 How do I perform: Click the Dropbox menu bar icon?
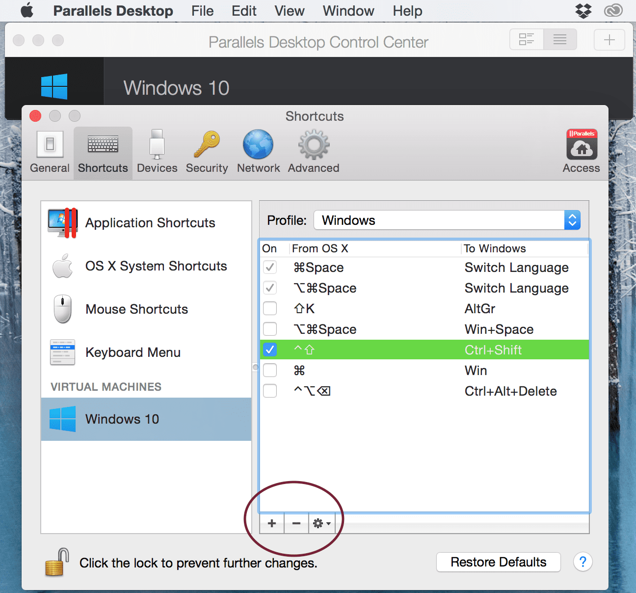coord(583,10)
